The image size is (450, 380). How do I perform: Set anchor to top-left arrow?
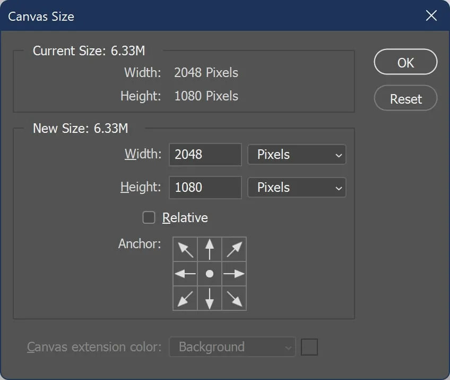(185, 249)
